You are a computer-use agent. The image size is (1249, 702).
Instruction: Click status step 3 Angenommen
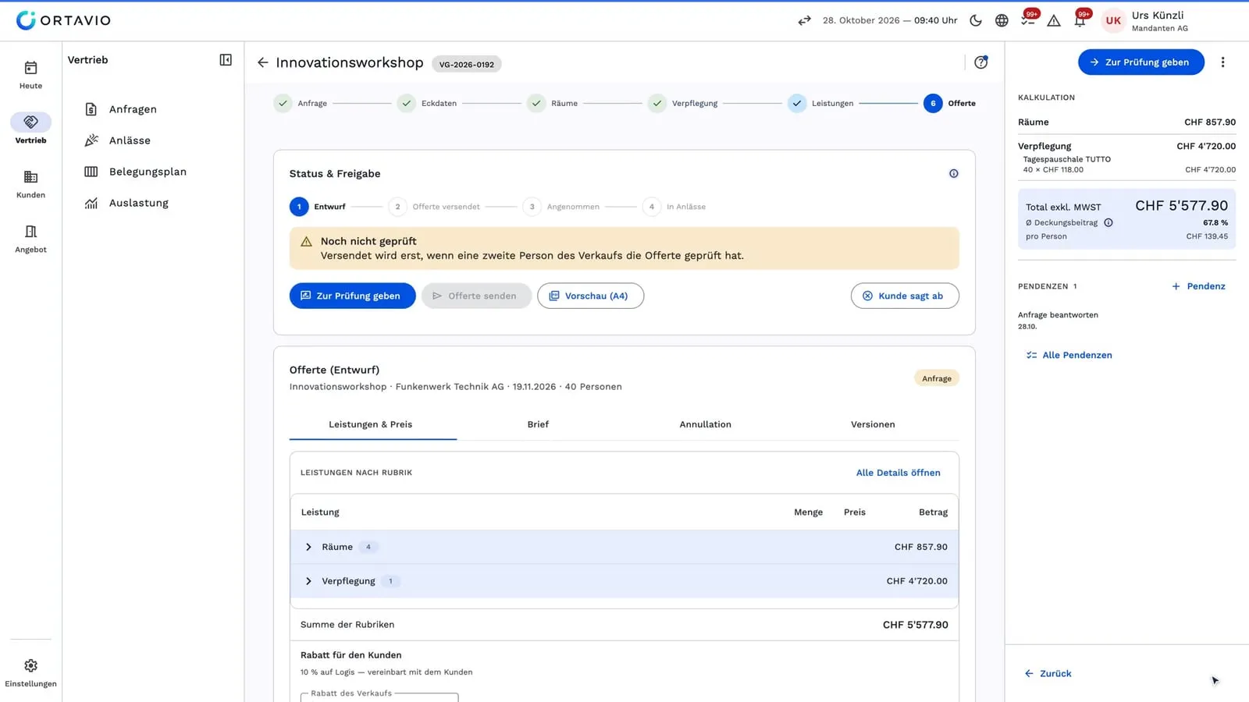click(x=561, y=207)
